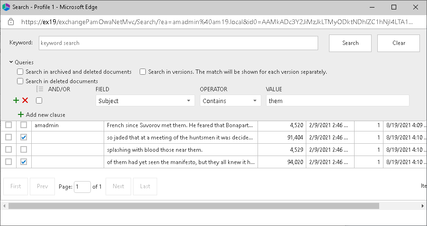427x226 pixels.
Task: Click Add new clause link
Action: tap(45, 115)
